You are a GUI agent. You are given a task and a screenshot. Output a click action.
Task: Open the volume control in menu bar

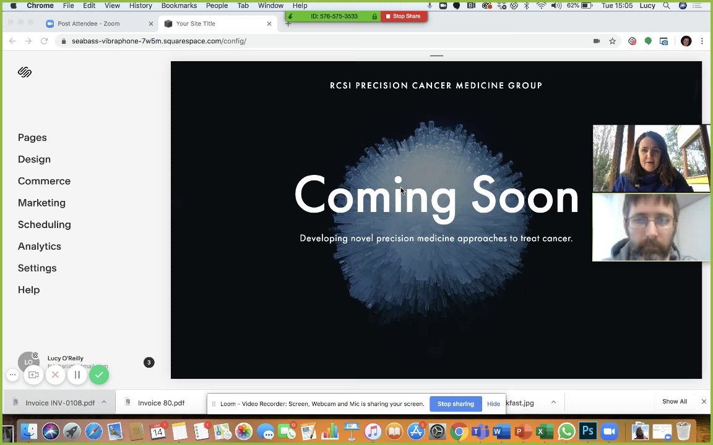point(556,6)
